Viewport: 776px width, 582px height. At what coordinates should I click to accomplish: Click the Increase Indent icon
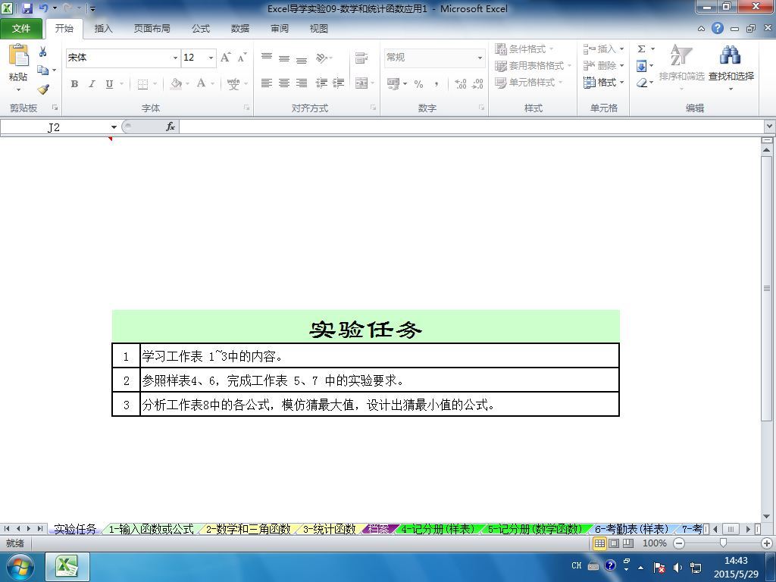tap(339, 83)
